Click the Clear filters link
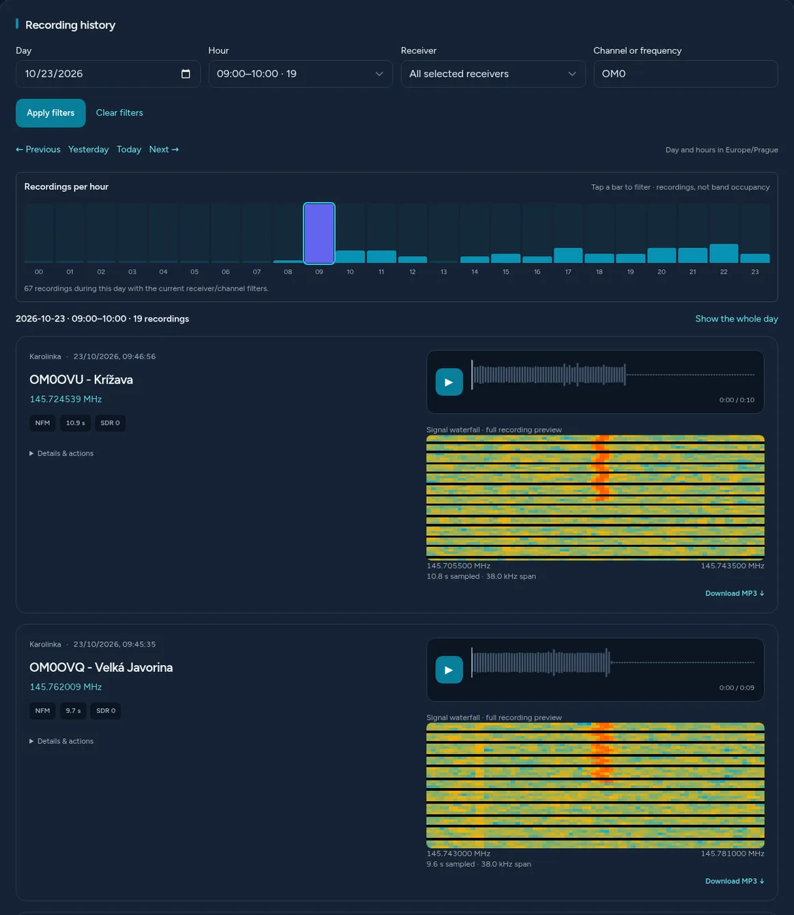This screenshot has height=915, width=794. tap(119, 113)
